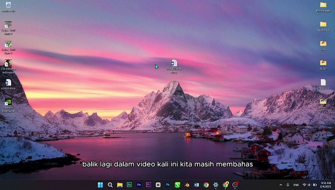Switch the ENG input language indicator
Screen dimensions: 335x190
pyautogui.click(x=296, y=185)
